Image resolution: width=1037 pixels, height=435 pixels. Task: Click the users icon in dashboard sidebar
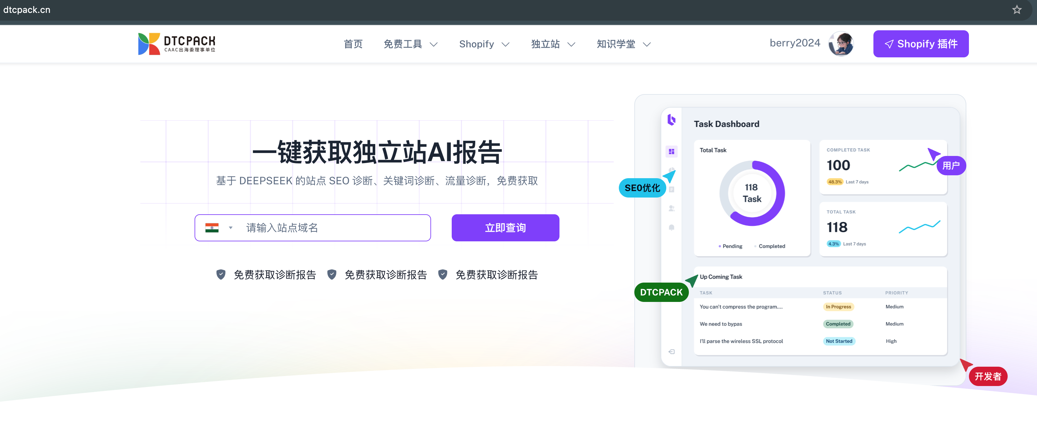pos(671,208)
